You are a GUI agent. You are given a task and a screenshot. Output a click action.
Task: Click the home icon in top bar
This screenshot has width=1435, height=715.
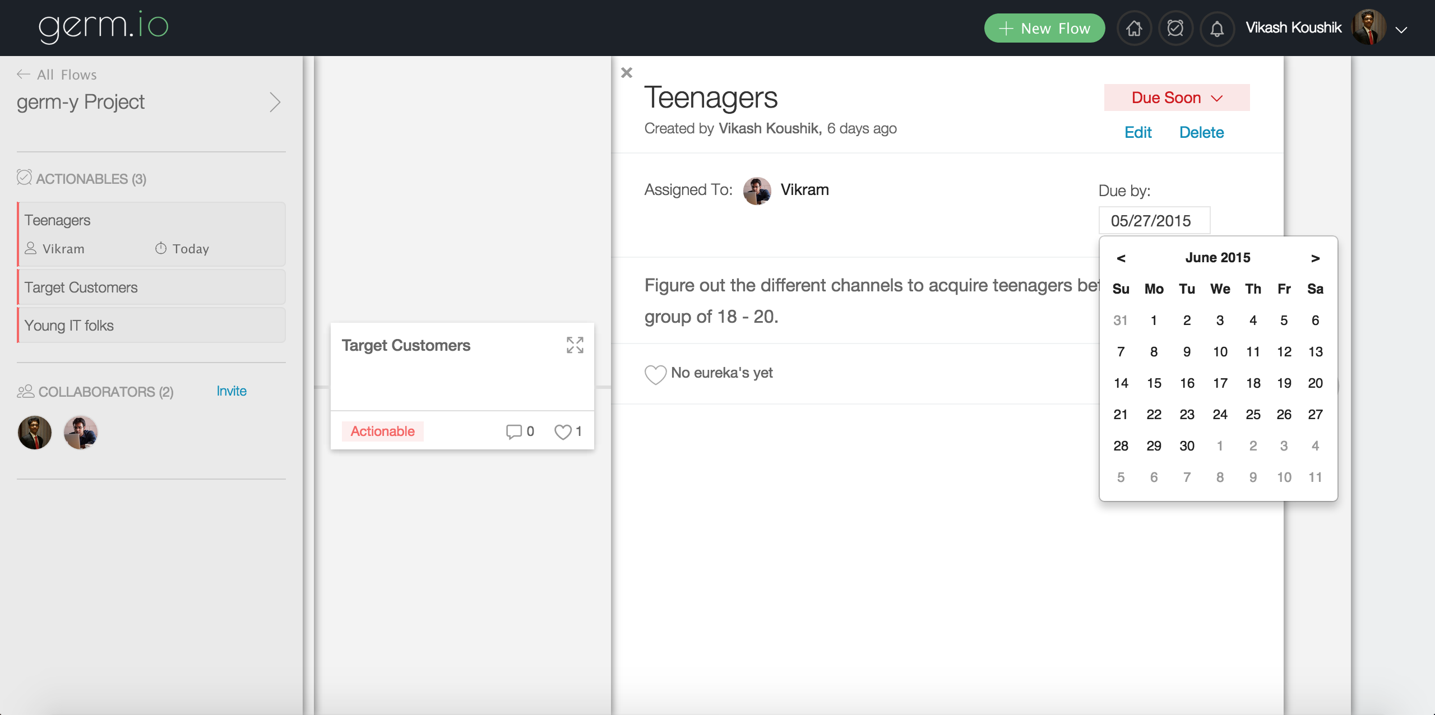click(x=1134, y=28)
